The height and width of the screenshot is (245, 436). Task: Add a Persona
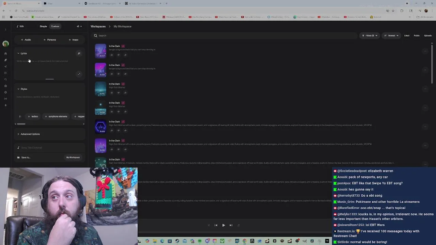(50, 40)
